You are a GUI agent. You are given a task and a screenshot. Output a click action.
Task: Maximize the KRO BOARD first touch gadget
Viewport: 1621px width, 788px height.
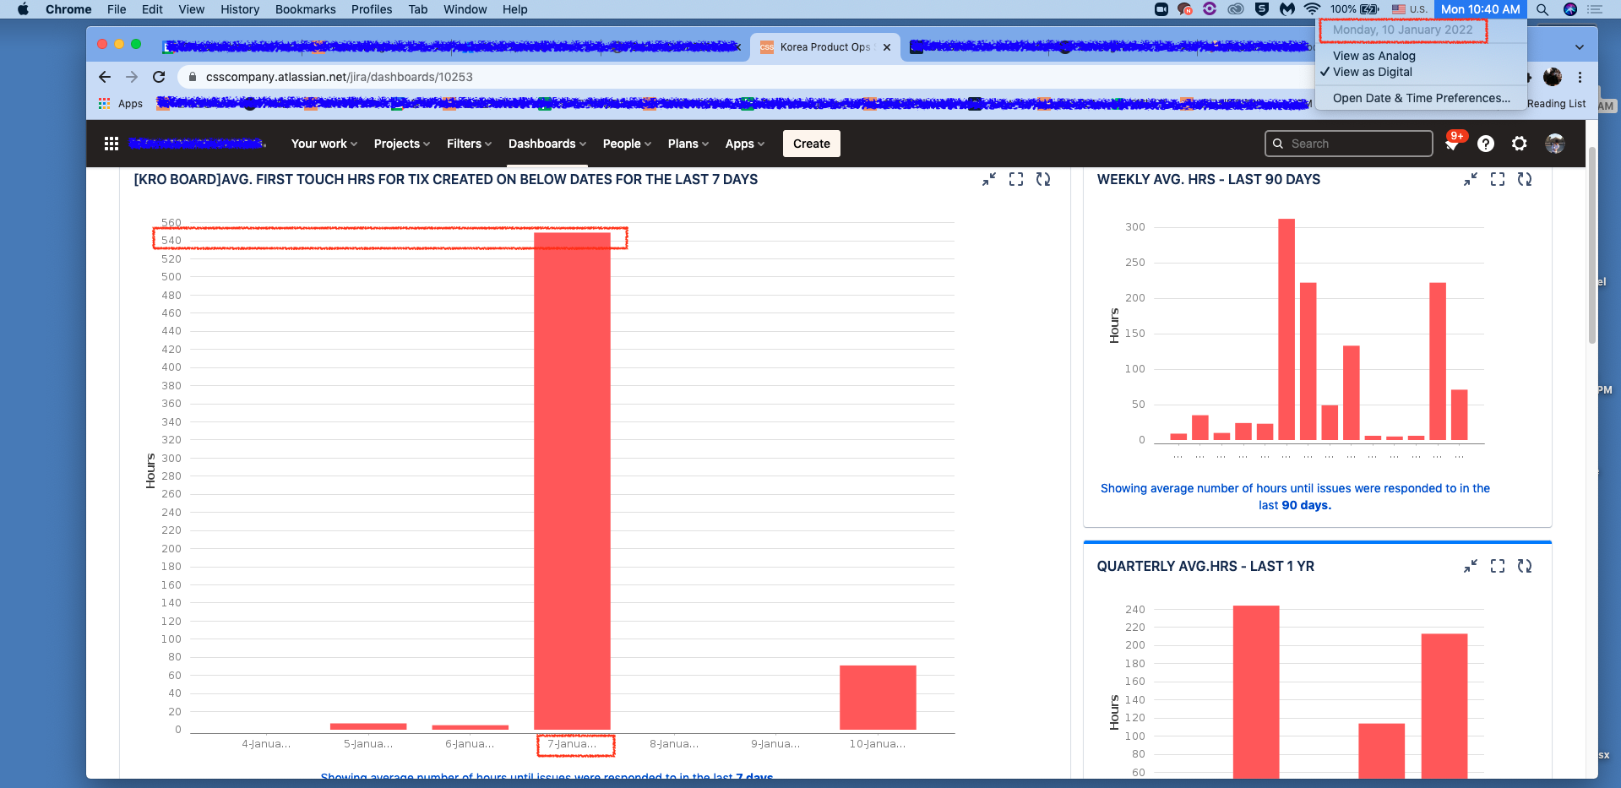[1016, 179]
